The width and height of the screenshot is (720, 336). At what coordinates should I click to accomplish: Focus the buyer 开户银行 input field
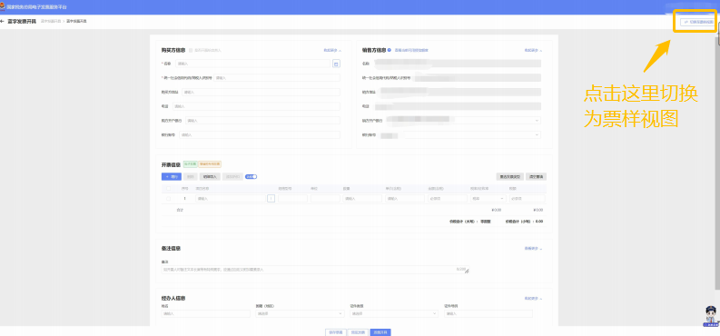tap(262, 120)
